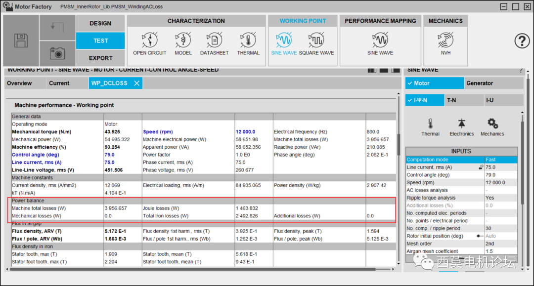Image resolution: width=534 pixels, height=286 pixels.
Task: Open the Mesh order 2nd dropdown
Action: 500,244
